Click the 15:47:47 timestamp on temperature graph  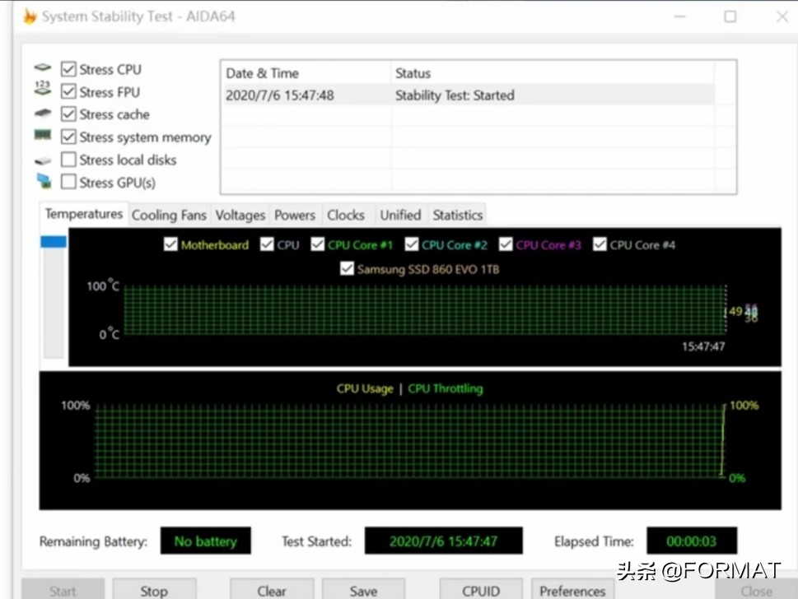(703, 346)
